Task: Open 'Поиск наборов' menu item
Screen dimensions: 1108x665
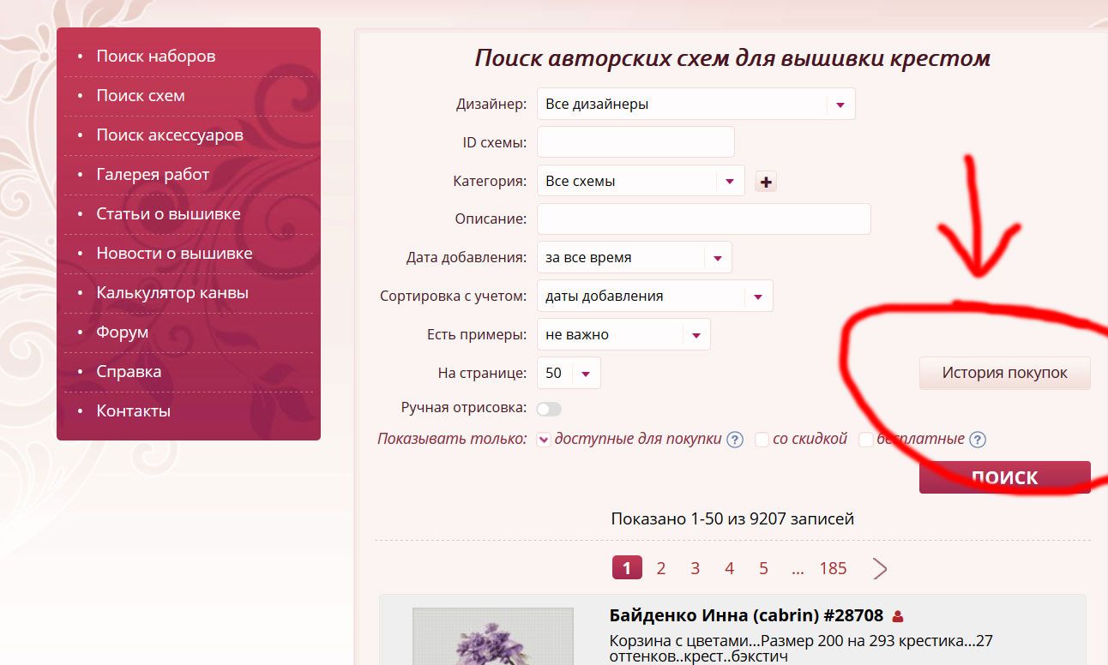Action: 155,57
